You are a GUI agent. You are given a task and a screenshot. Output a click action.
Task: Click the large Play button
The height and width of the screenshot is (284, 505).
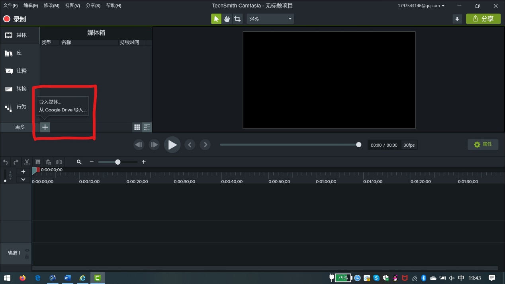point(172,145)
